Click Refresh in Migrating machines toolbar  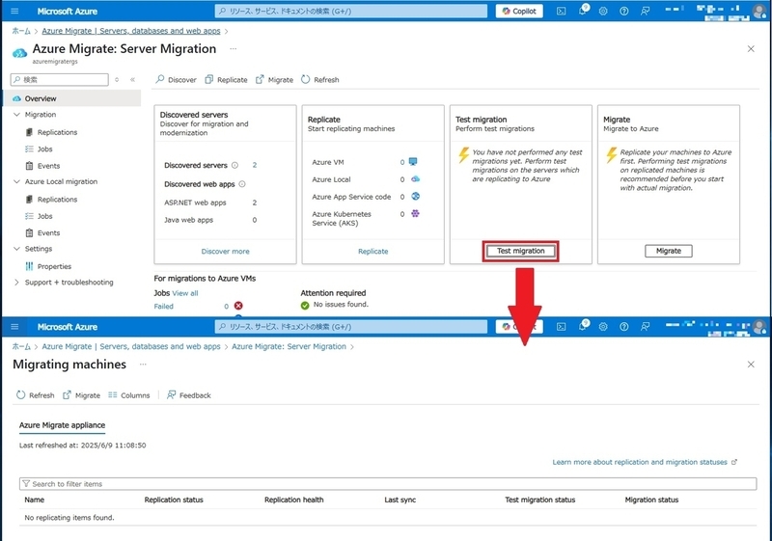[x=35, y=395]
